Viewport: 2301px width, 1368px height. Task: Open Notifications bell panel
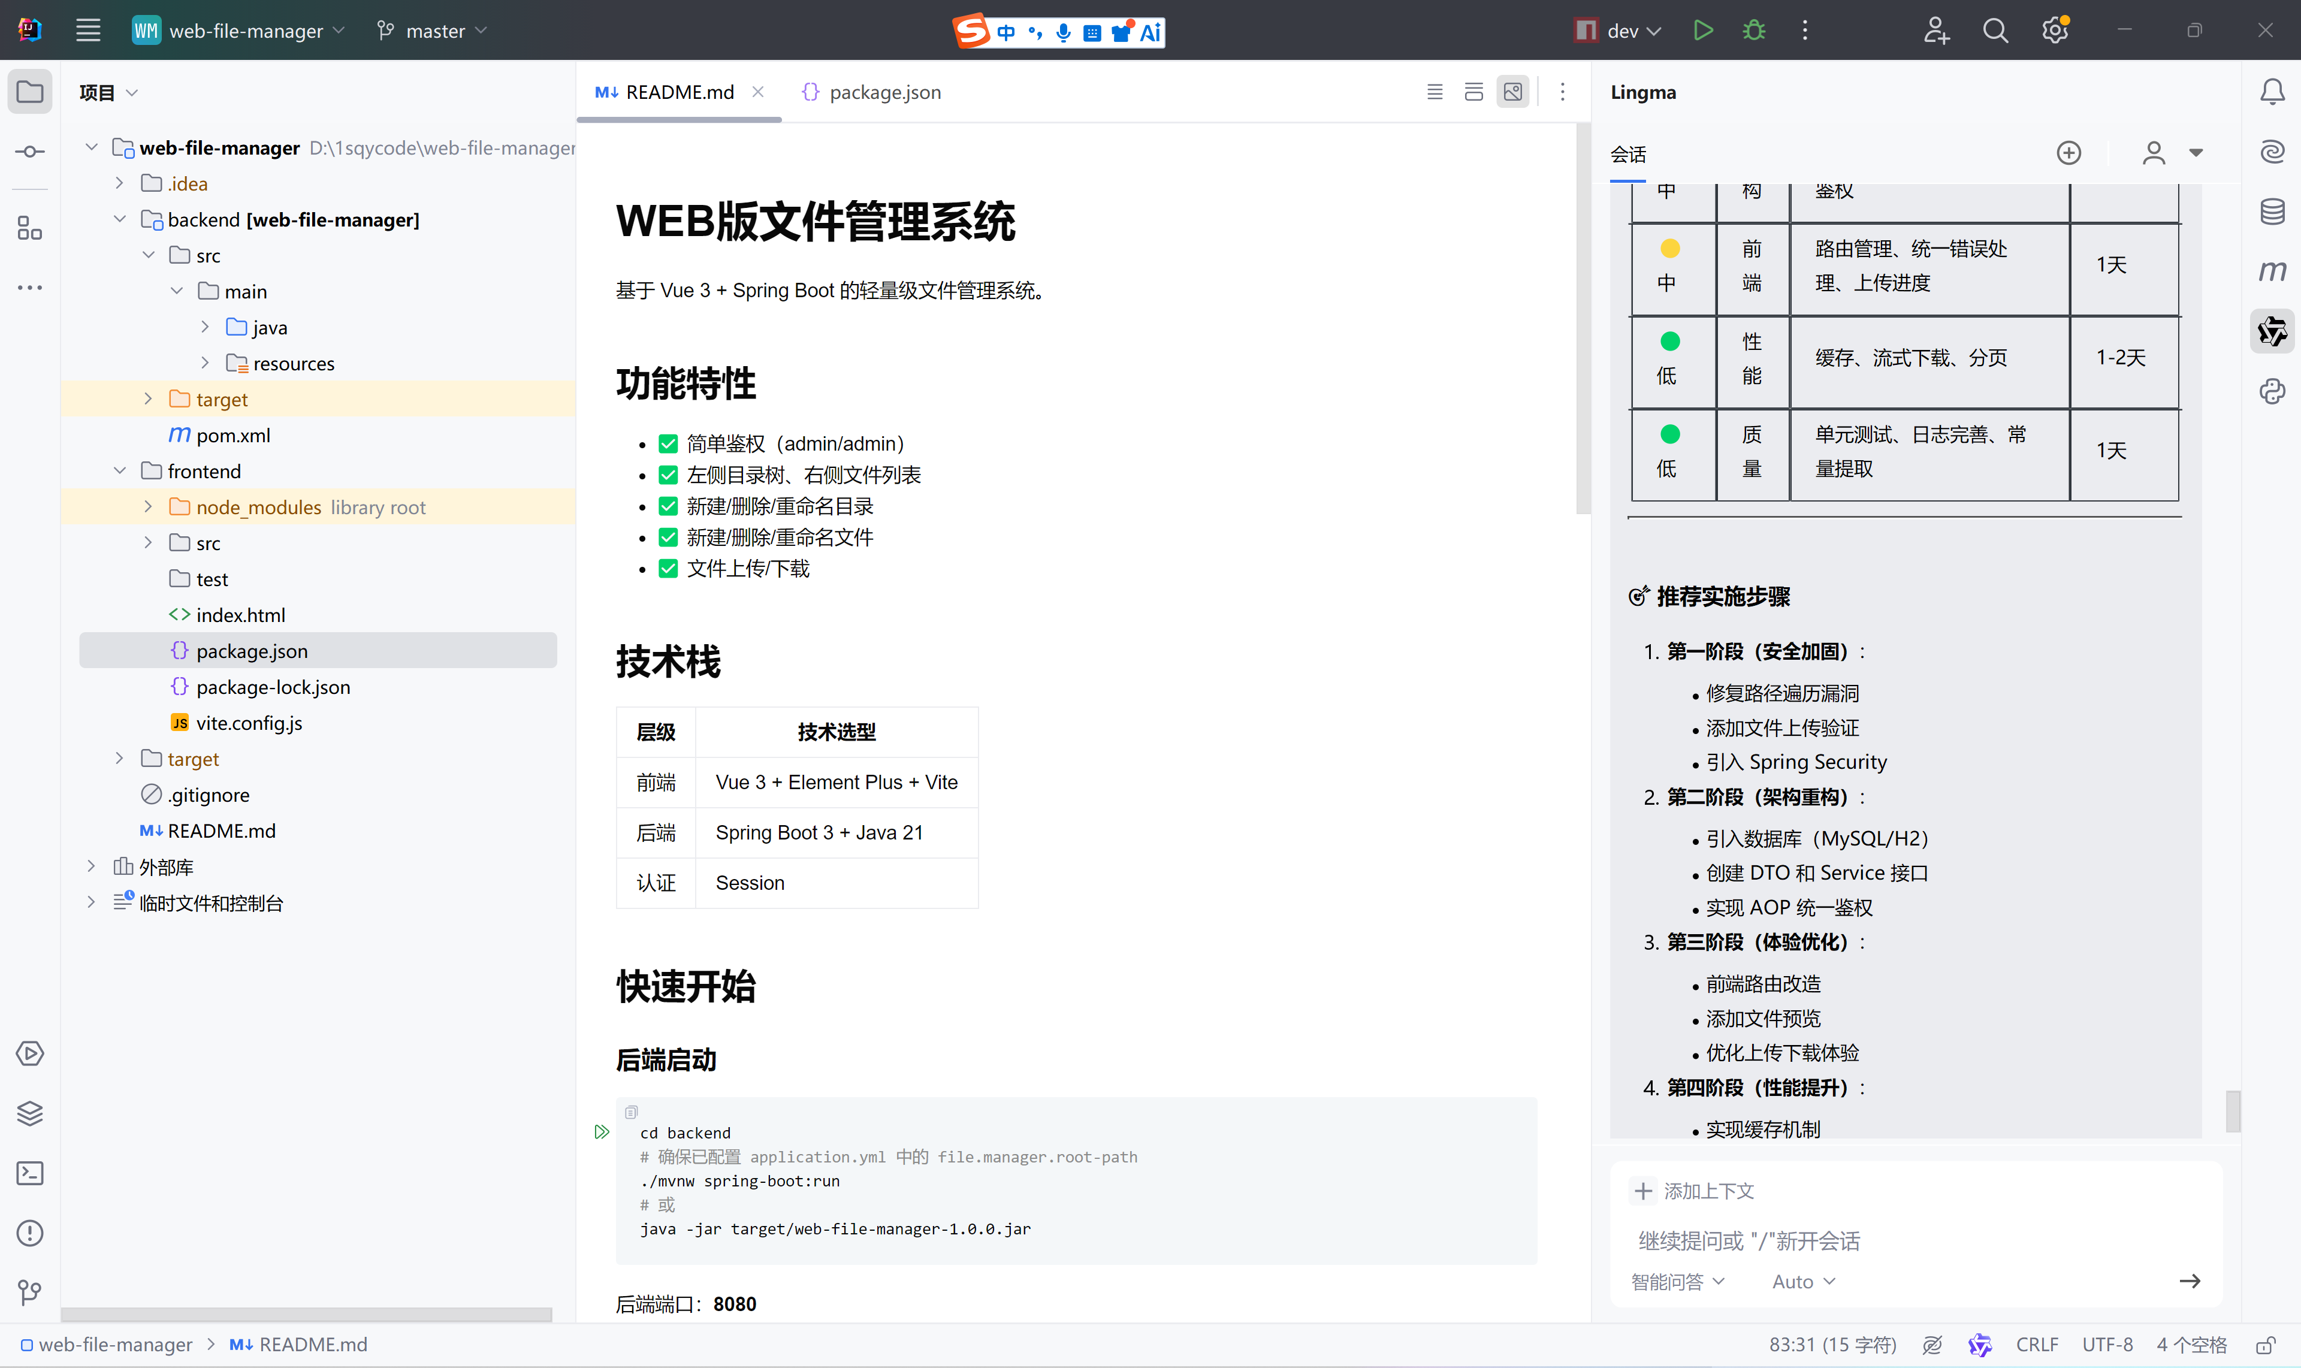click(x=2272, y=91)
